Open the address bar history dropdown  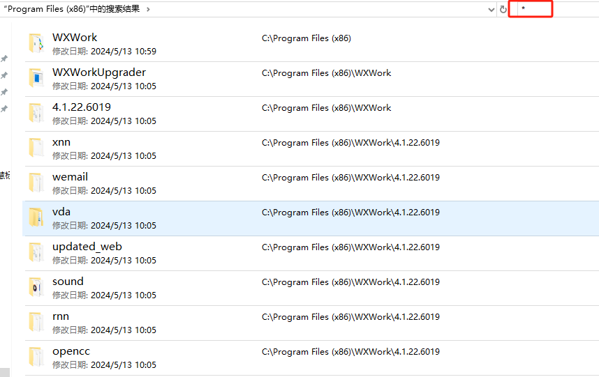pyautogui.click(x=491, y=10)
